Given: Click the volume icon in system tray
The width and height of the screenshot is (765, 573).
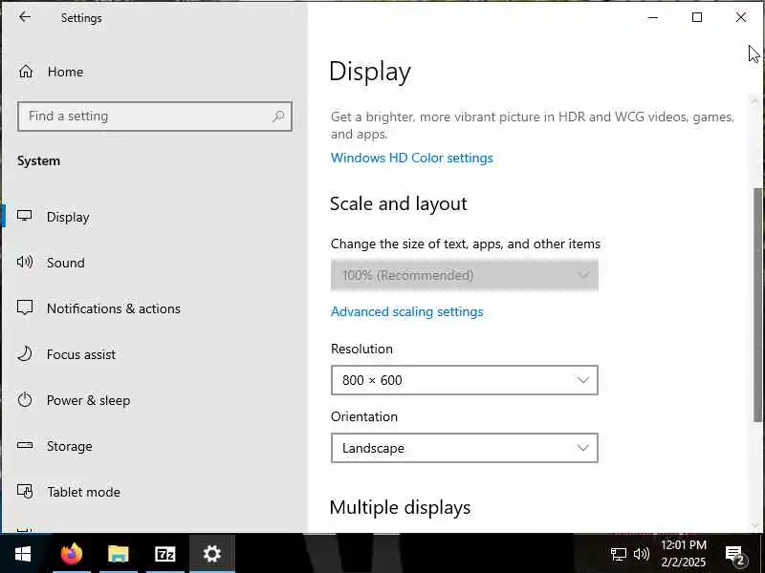Looking at the screenshot, I should click(642, 554).
